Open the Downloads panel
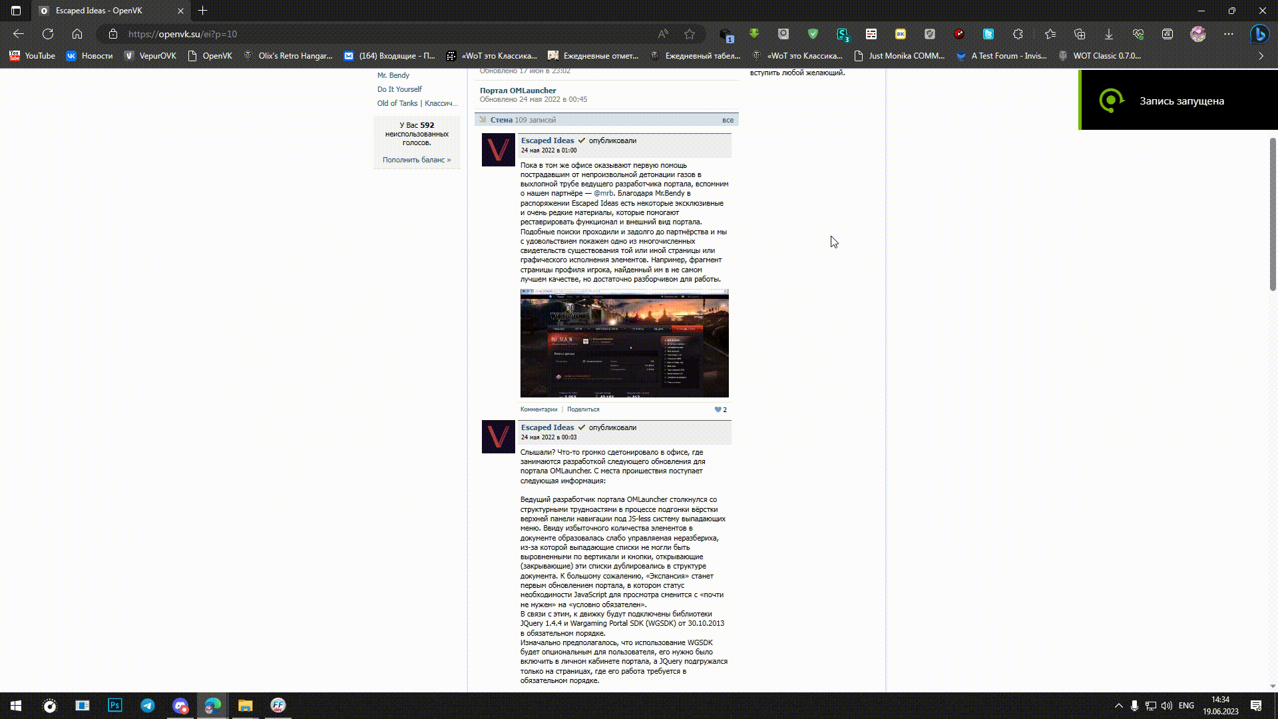 coord(1109,34)
